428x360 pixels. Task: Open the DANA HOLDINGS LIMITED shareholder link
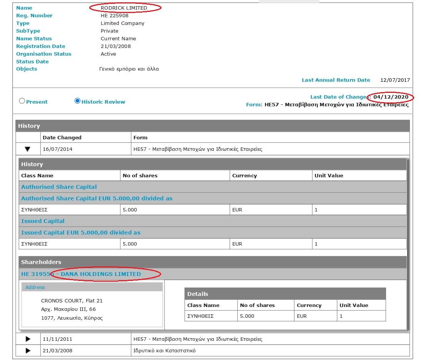(x=100, y=274)
